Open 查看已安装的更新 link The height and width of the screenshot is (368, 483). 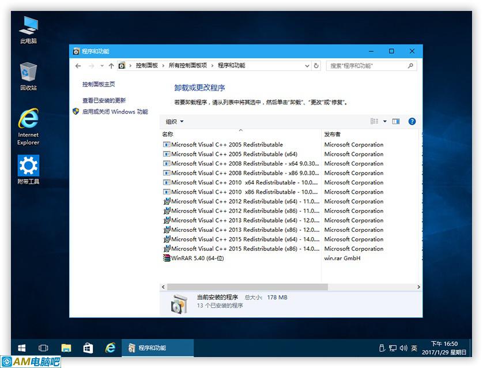104,100
